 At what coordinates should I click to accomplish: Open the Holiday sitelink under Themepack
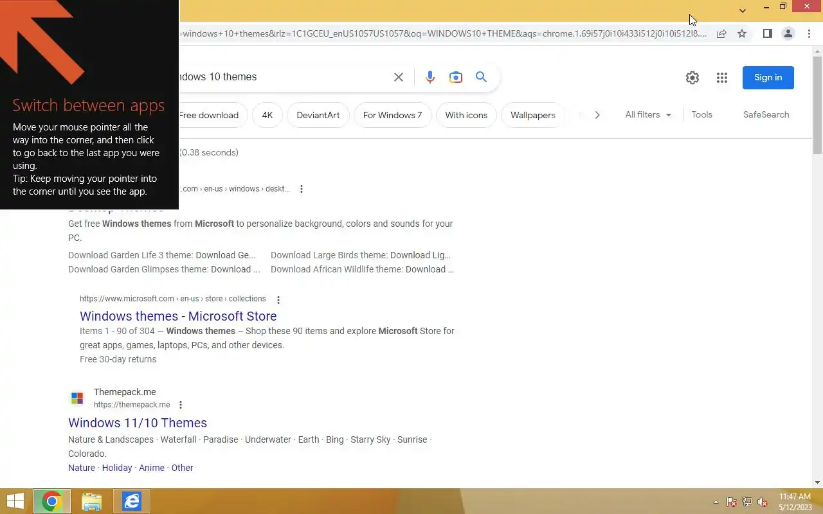[x=117, y=468]
